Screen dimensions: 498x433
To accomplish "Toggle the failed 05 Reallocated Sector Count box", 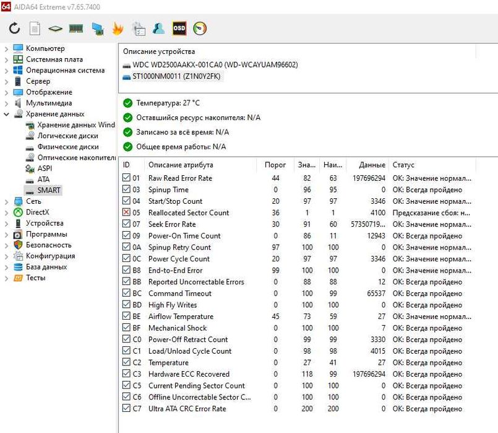I will pos(126,212).
